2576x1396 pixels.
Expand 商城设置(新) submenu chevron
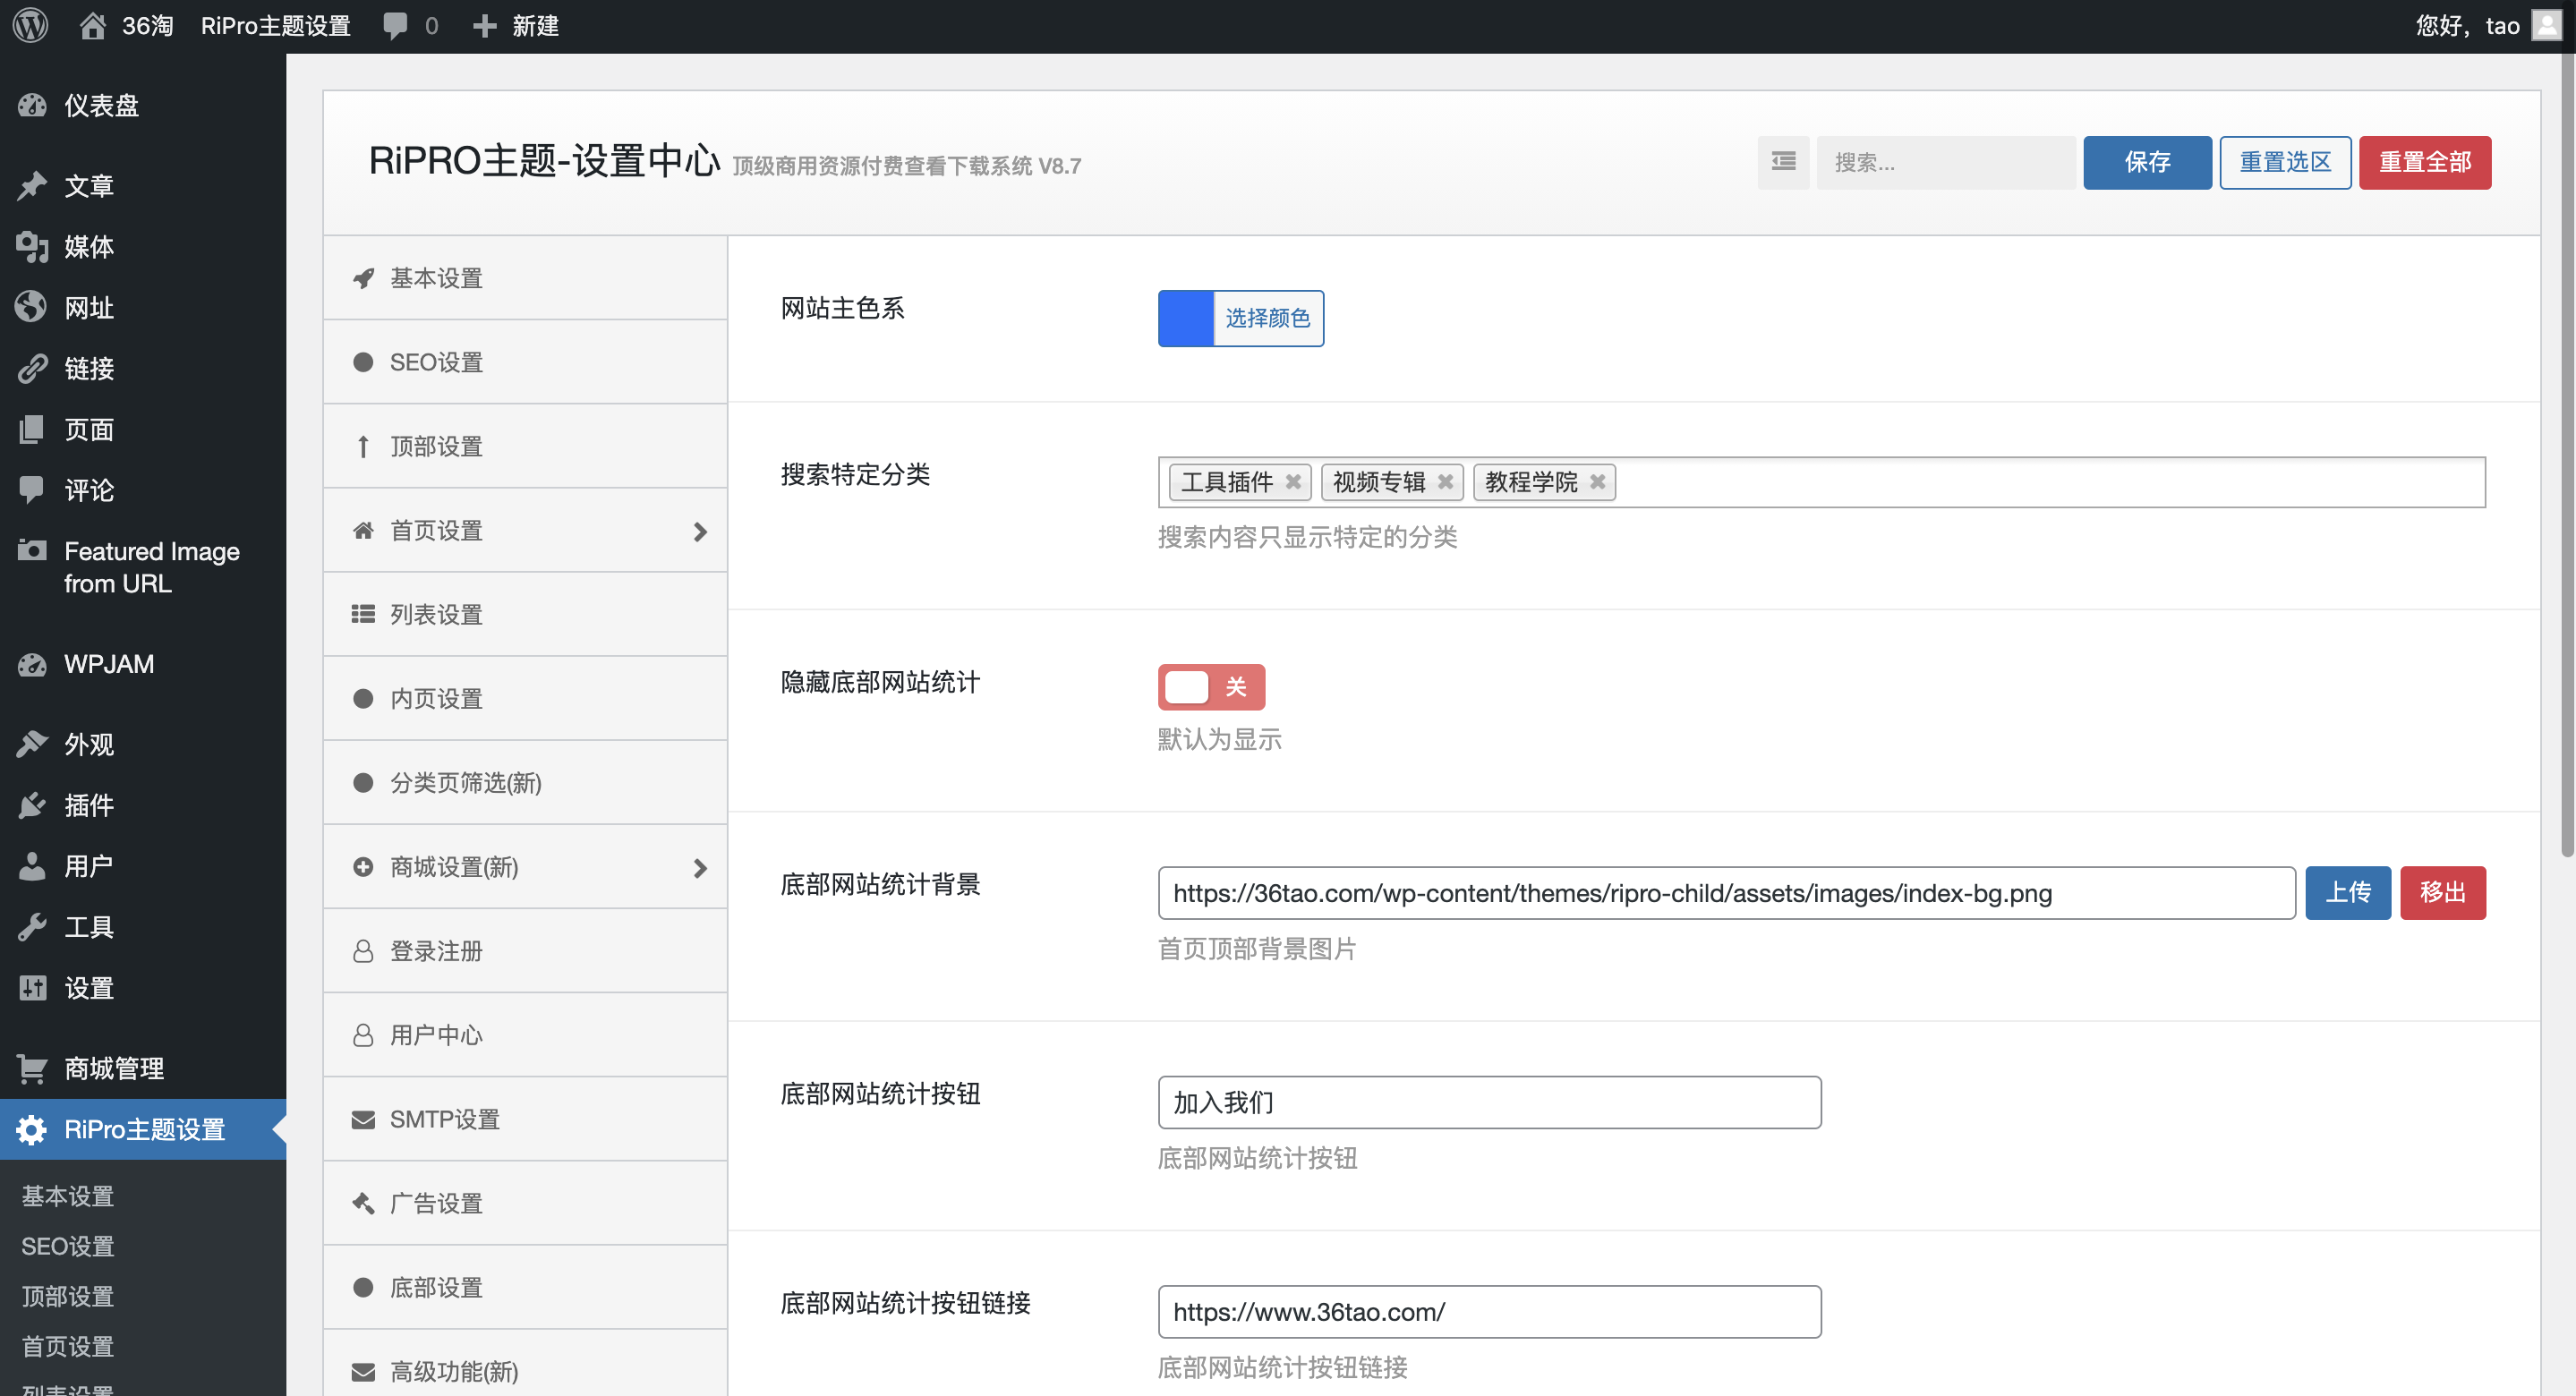700,867
